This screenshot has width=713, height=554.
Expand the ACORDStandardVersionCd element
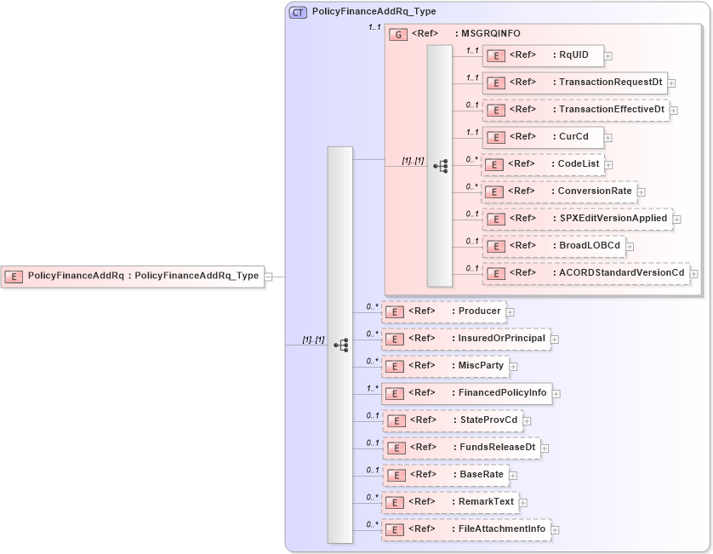point(693,274)
